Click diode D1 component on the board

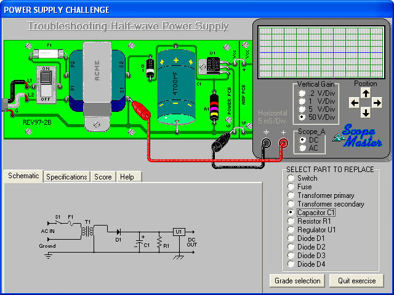tap(150, 68)
